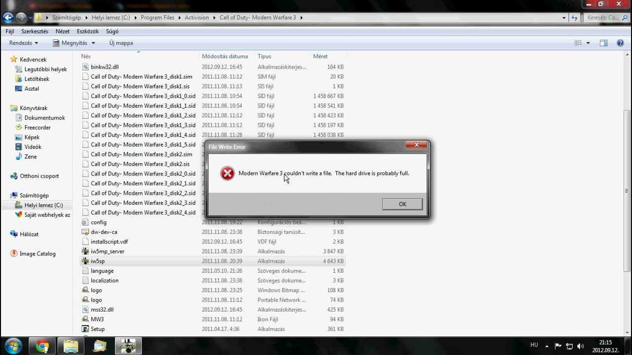Screen dimensions: 632x355
Task: Open Asztal in sidebar
Action: pos(32,89)
